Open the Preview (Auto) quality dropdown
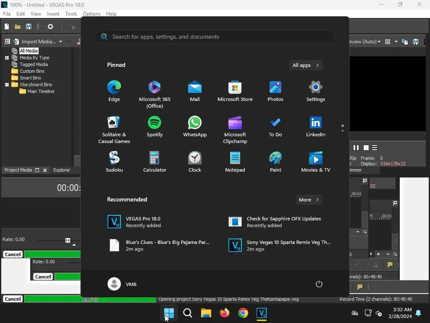Screen dimensions: 430x323 pyautogui.click(x=379, y=42)
